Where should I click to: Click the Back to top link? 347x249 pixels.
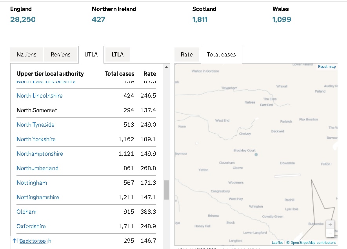click(32, 241)
